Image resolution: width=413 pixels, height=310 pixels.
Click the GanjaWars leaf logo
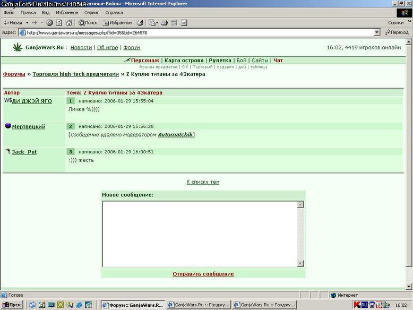coord(18,47)
